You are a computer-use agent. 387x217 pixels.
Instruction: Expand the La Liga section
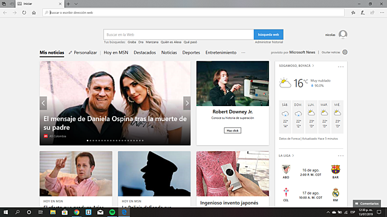point(286,156)
